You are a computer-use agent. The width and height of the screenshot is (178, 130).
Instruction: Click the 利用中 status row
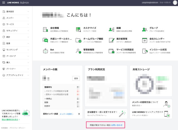click(x=62, y=106)
